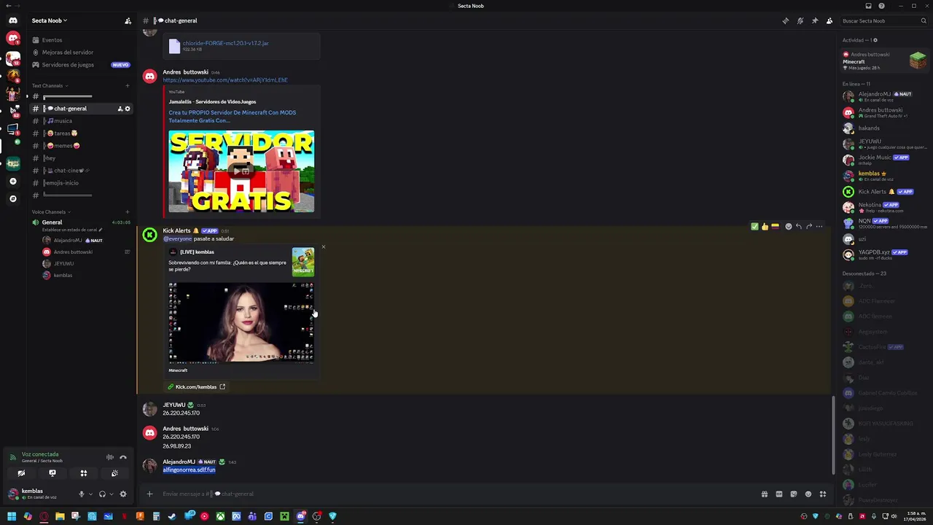
Task: Edit chat-general channel settings gear
Action: [128, 109]
